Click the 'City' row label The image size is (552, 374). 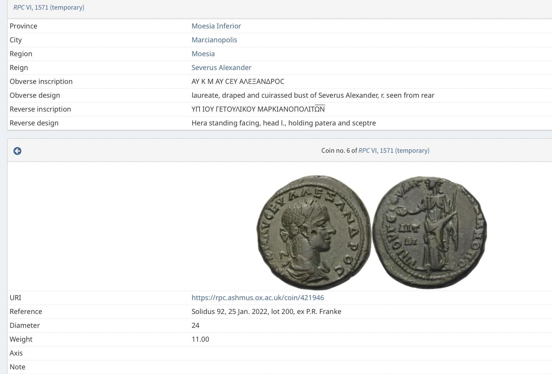pyautogui.click(x=16, y=40)
